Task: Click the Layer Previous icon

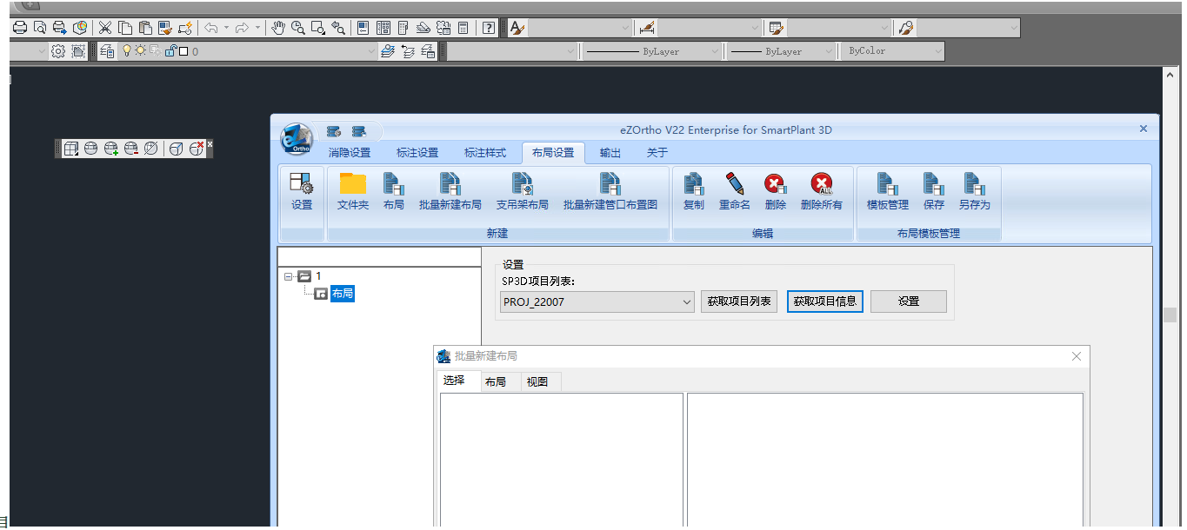Action: [x=407, y=51]
